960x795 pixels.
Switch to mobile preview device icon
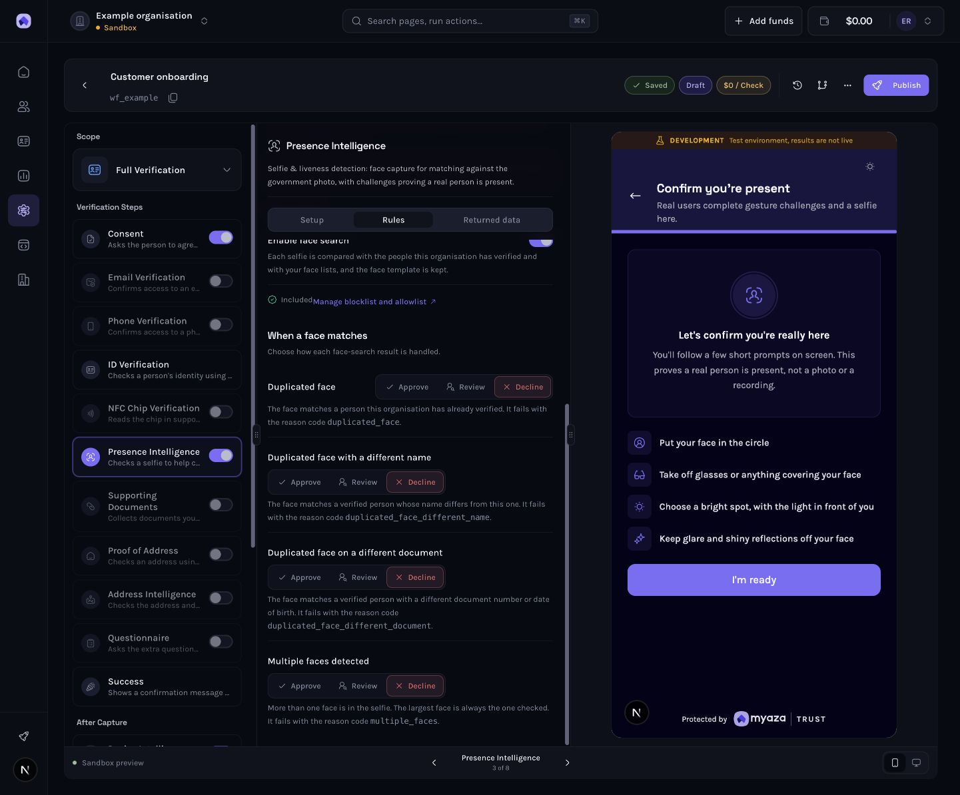(x=895, y=763)
